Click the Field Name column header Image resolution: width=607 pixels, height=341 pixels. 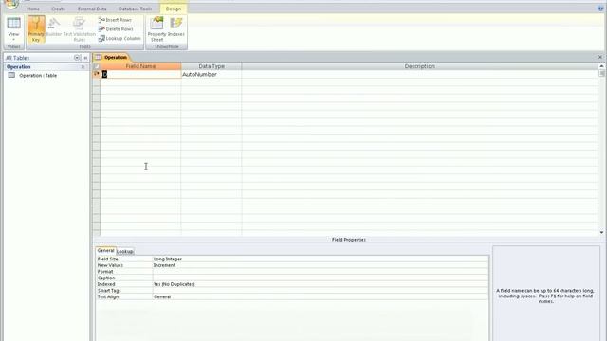click(140, 66)
